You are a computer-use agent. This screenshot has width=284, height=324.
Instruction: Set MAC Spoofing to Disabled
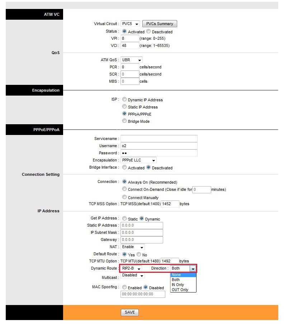146,287
